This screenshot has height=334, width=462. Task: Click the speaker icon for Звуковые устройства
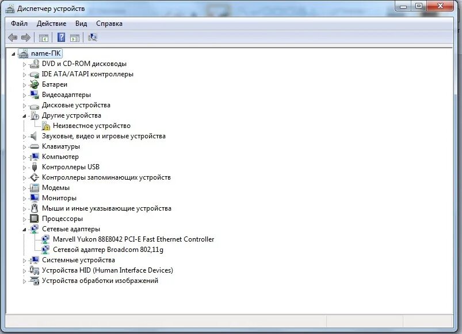(34, 136)
